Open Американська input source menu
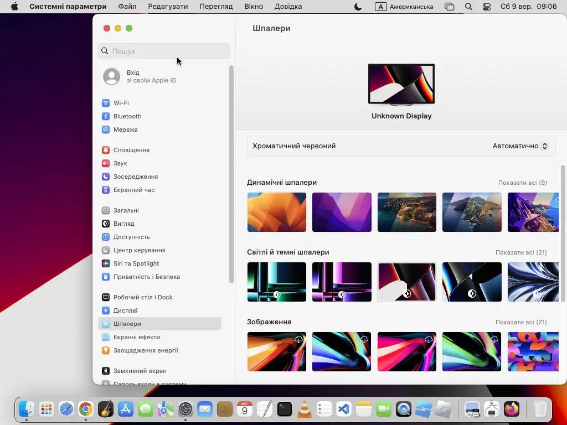The width and height of the screenshot is (567, 425). pyautogui.click(x=404, y=7)
